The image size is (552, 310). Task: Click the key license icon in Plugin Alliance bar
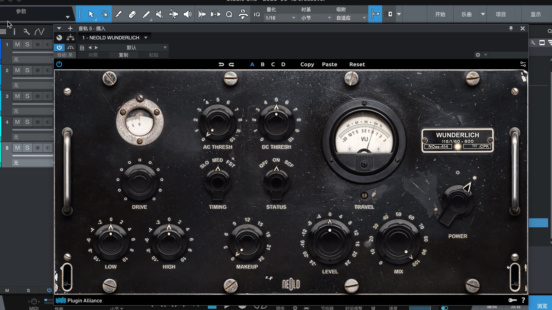coord(512,300)
